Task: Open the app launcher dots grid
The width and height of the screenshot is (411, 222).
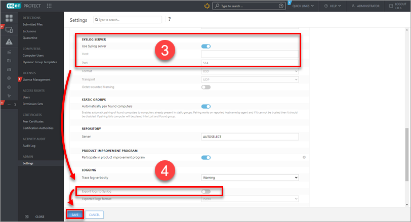Action: pos(49,6)
